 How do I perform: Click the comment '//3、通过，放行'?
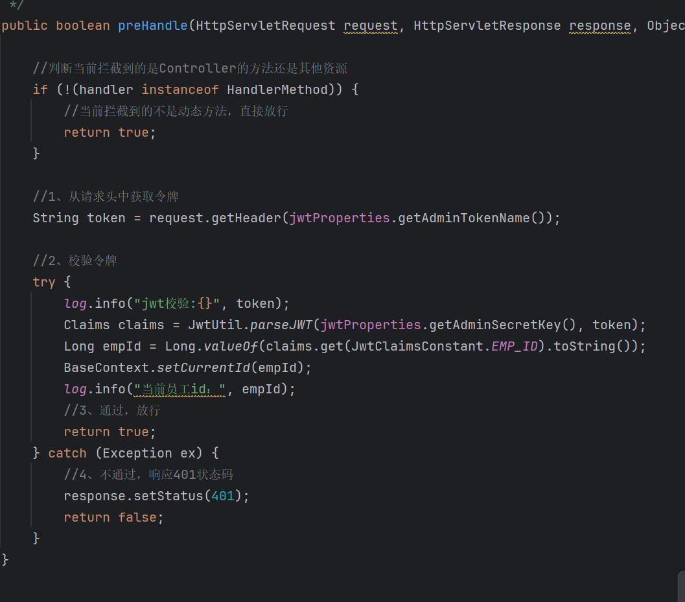112,411
